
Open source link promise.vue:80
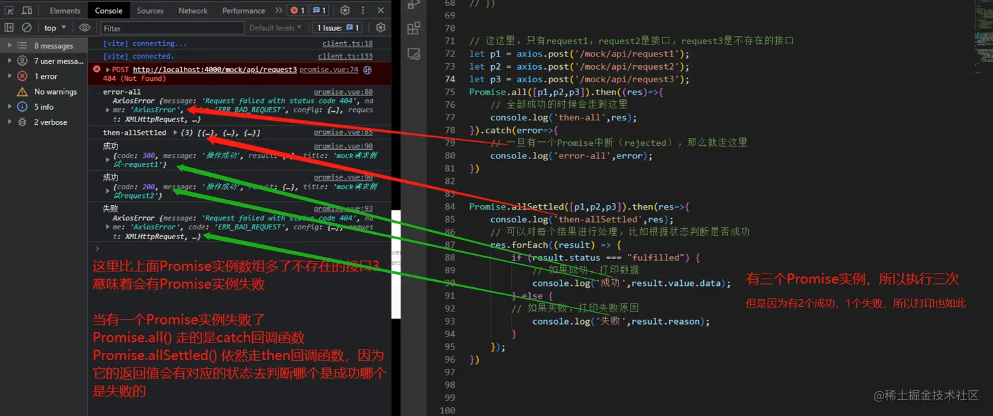point(343,92)
